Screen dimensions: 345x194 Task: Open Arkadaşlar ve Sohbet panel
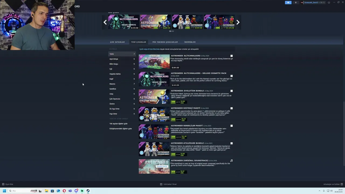click(x=333, y=184)
